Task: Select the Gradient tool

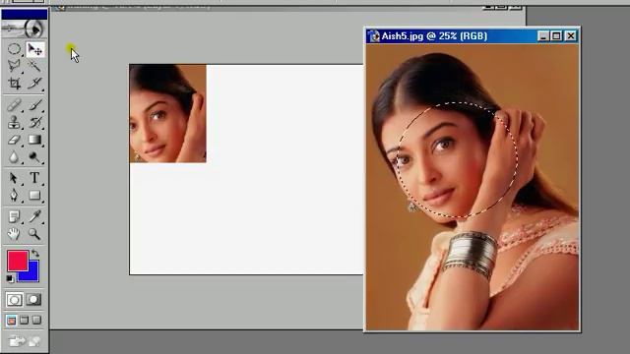Action: (x=35, y=140)
